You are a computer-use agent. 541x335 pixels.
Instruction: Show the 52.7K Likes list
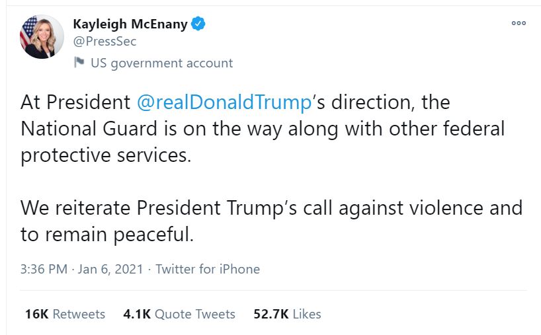point(288,314)
